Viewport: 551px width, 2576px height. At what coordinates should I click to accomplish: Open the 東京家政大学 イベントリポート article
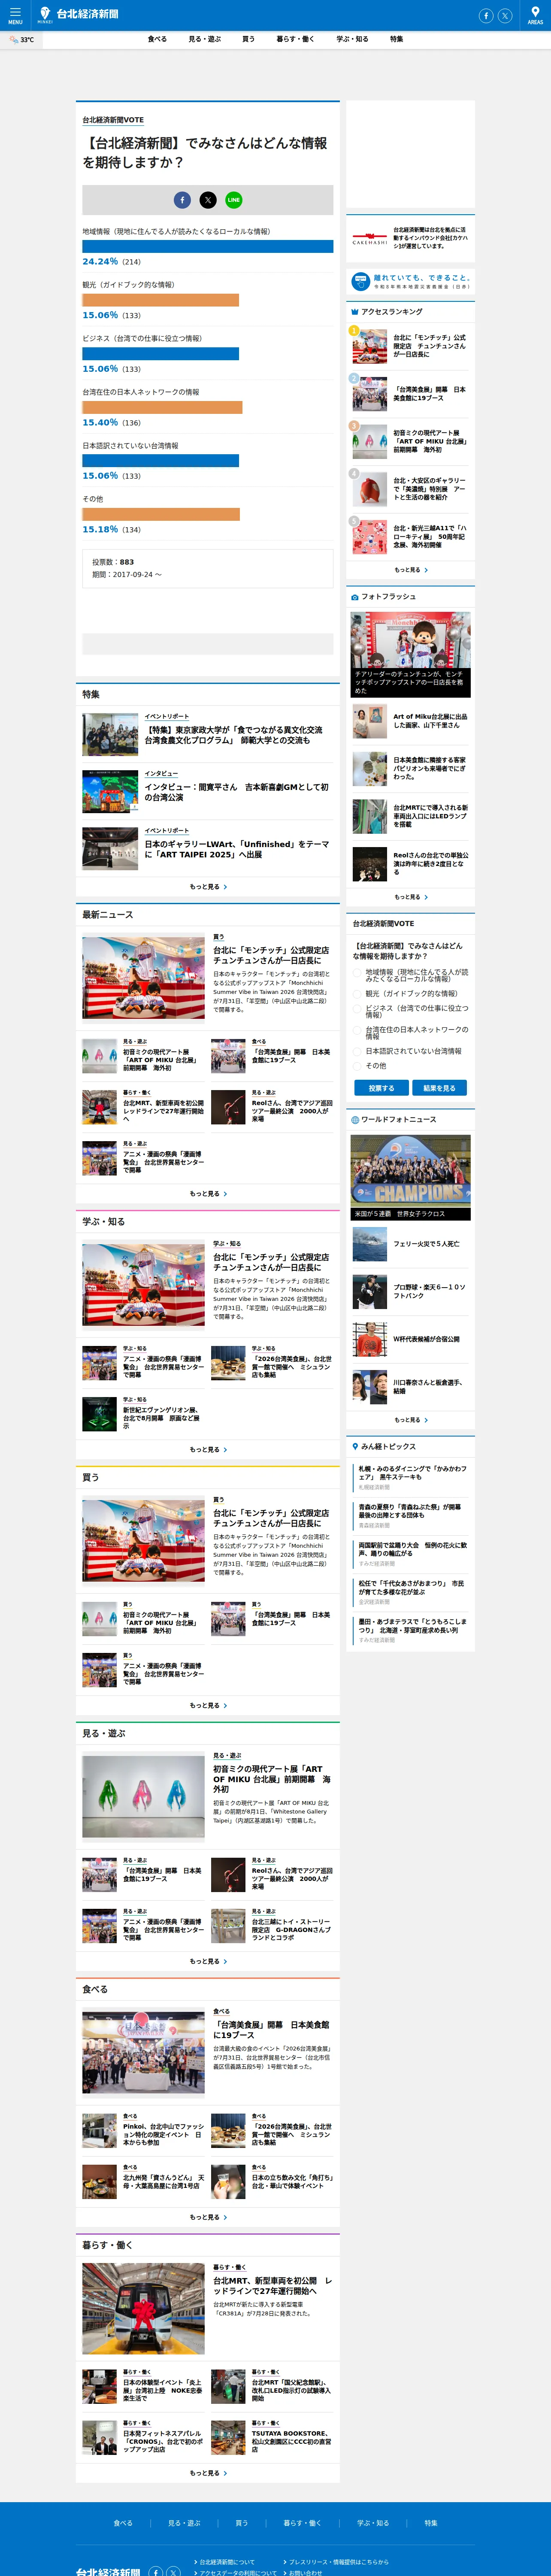click(233, 735)
